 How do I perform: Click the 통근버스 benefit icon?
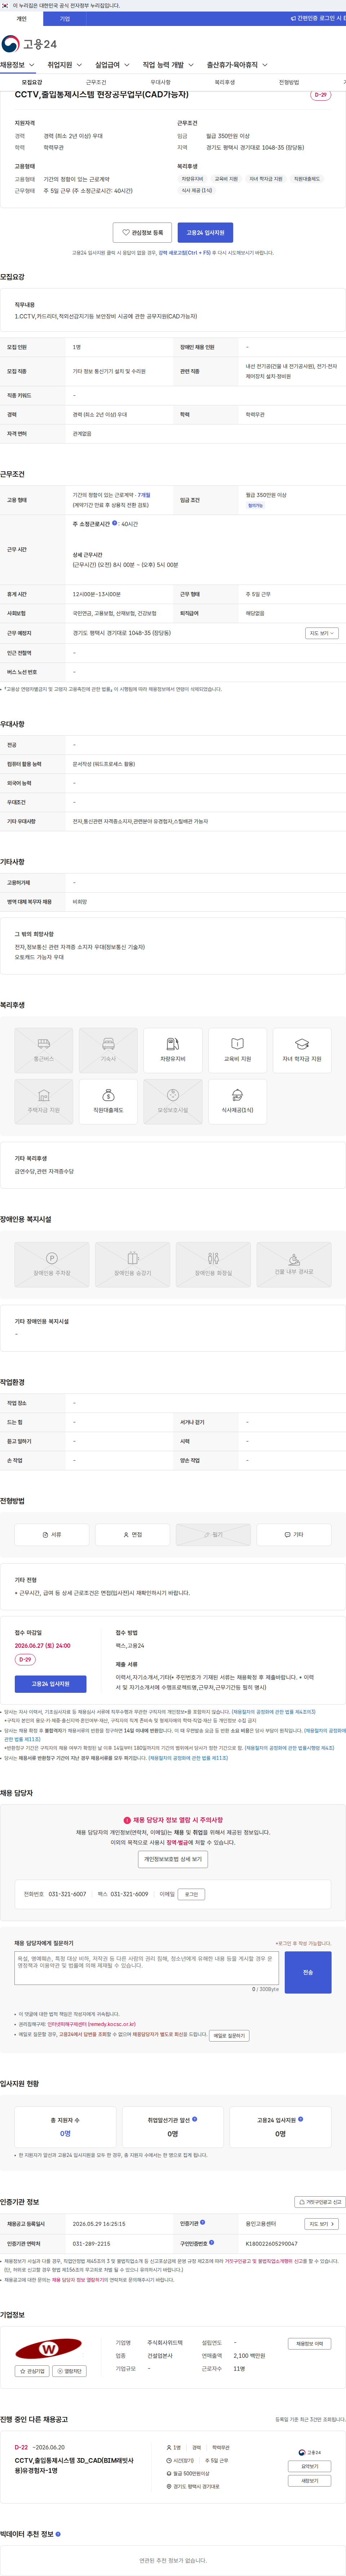coord(44,1050)
